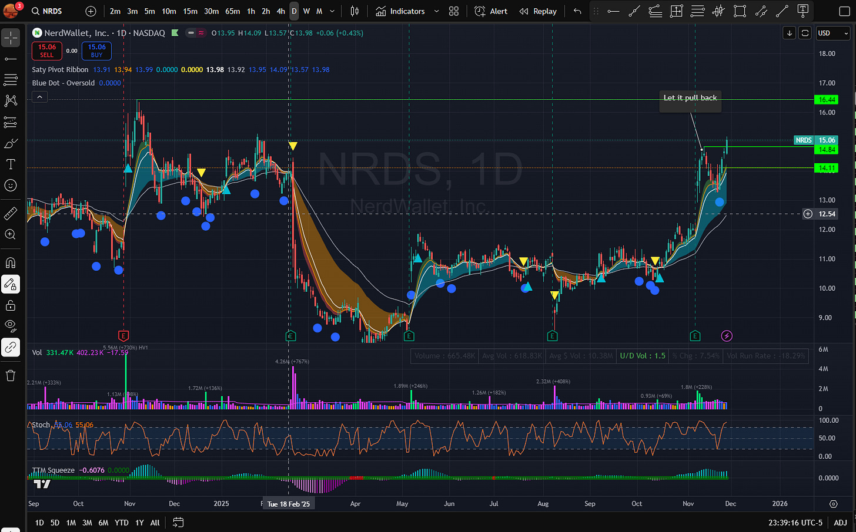Pick date and price range tool
The width and height of the screenshot is (856, 532).
coord(677,11)
